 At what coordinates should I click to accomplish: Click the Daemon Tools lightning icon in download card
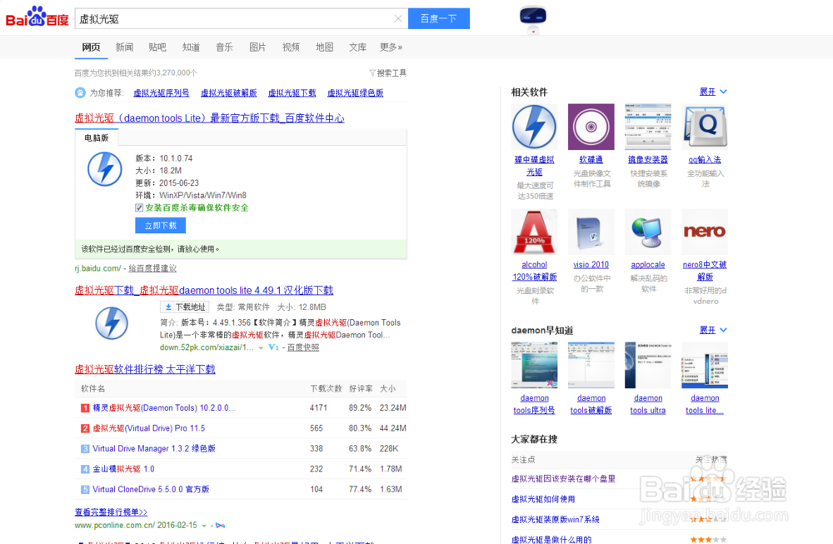point(105,169)
